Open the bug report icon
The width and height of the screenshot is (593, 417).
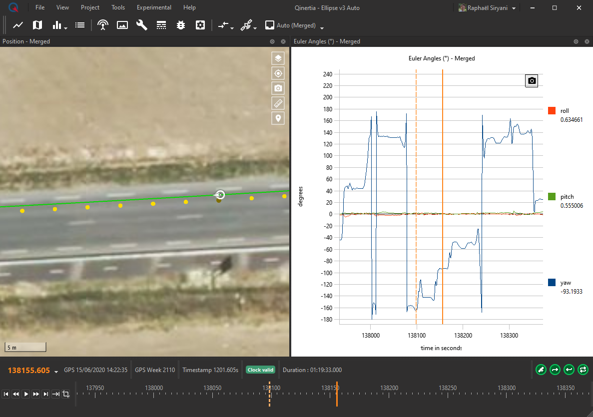coord(181,25)
